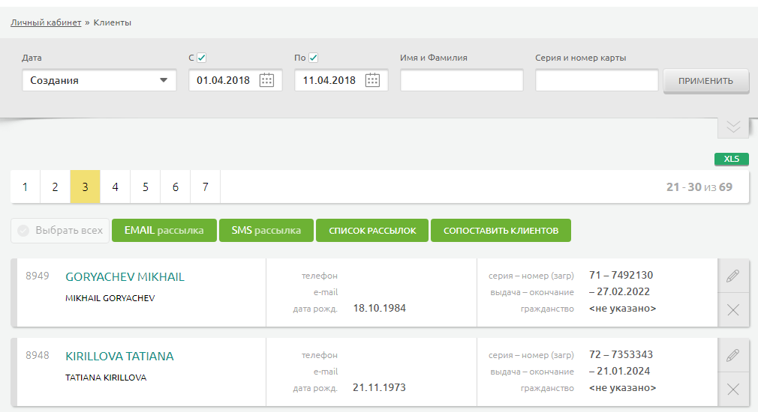
Task: Delete Goryachev Mikhail client record
Action: click(733, 310)
